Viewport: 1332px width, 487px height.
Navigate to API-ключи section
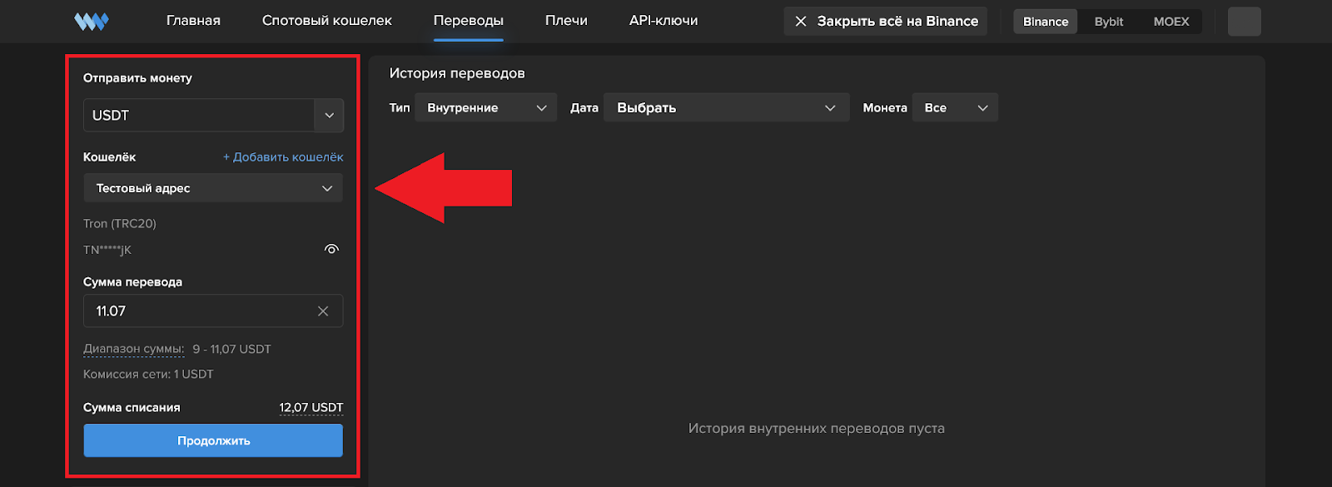664,21
